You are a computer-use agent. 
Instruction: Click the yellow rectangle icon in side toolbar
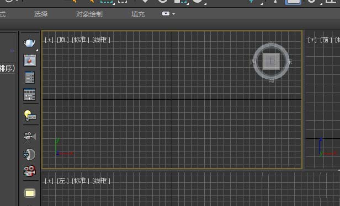30,193
